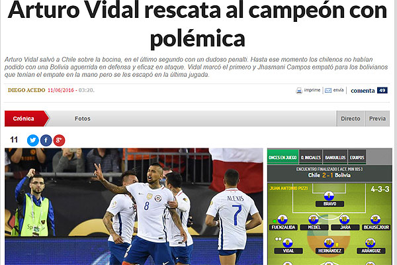Select goalkeeper Bravo's number 1 marker
Screen dimensions: 397x265
click(x=329, y=196)
